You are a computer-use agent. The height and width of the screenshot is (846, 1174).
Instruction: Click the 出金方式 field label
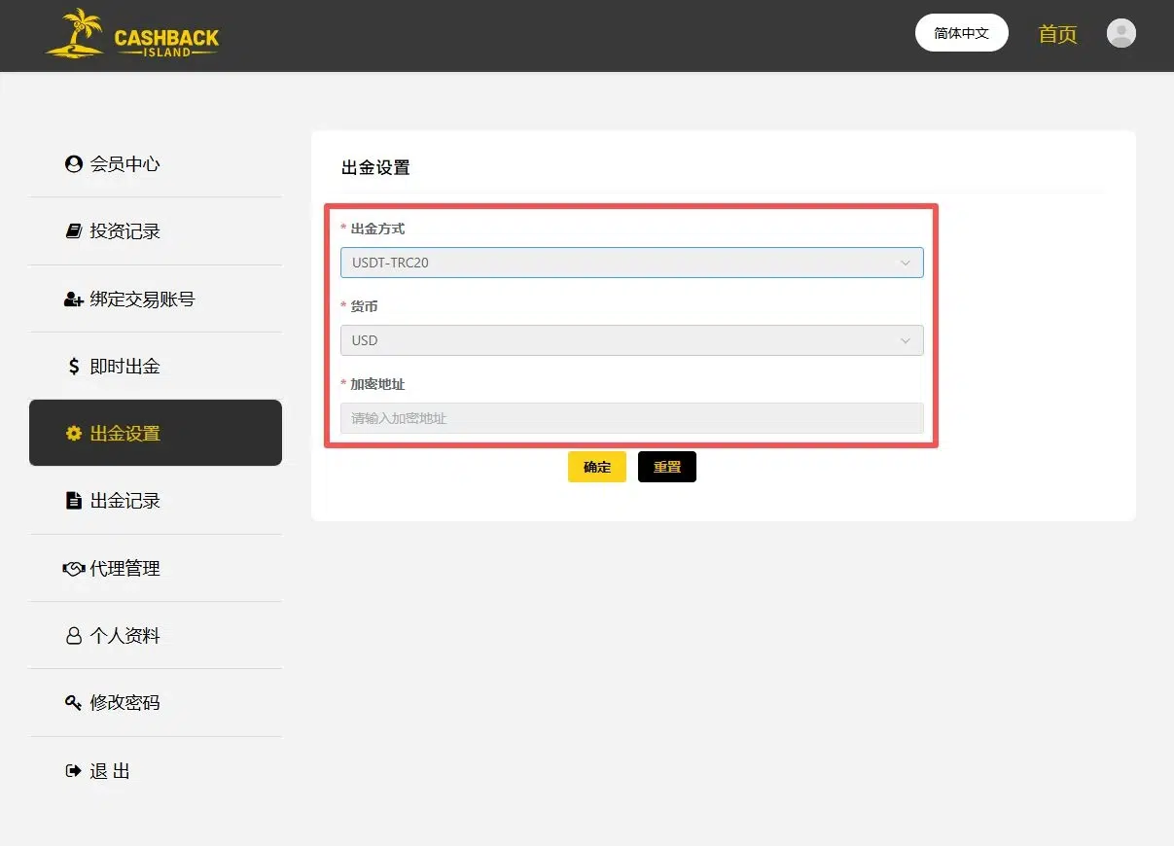377,229
